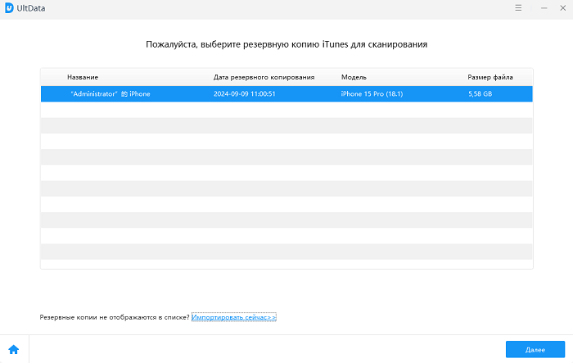Sort by the Название column header
This screenshot has height=363, width=573.
[83, 77]
